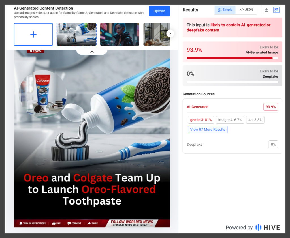The width and height of the screenshot is (290, 238).
Task: Switch results to JSON view
Action: click(246, 10)
